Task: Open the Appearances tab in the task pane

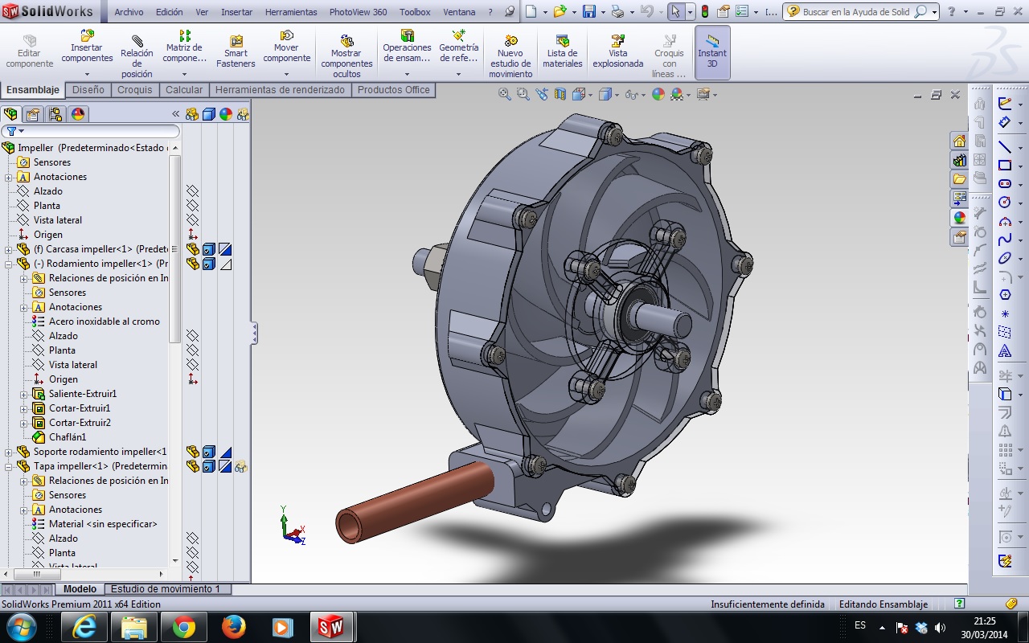Action: [x=959, y=218]
